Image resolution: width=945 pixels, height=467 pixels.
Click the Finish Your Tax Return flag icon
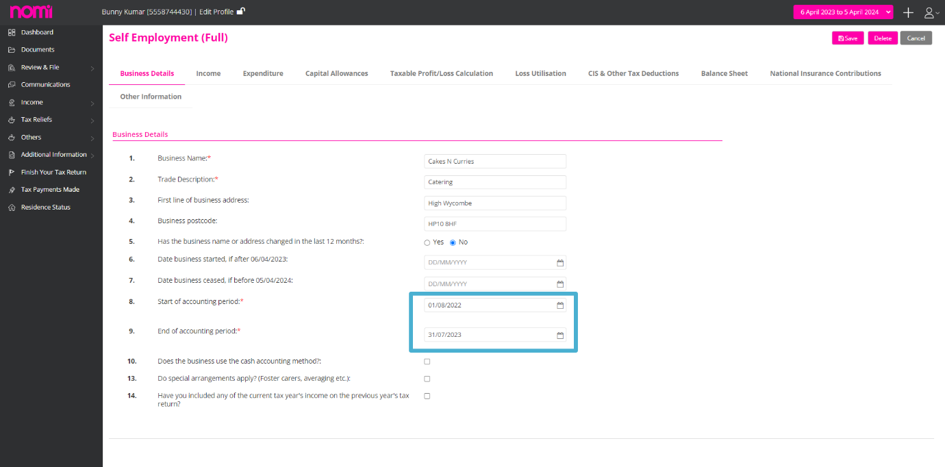(12, 173)
